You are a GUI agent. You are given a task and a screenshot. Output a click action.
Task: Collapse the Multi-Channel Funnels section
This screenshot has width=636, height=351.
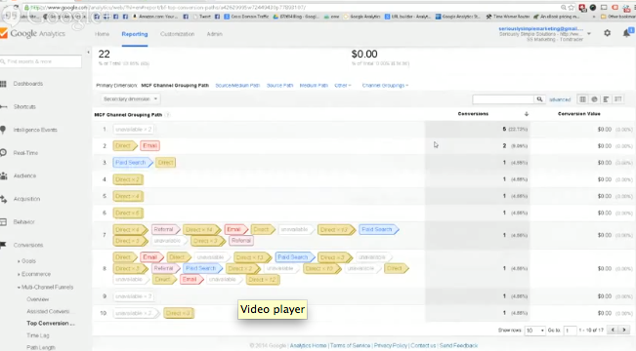click(45, 287)
